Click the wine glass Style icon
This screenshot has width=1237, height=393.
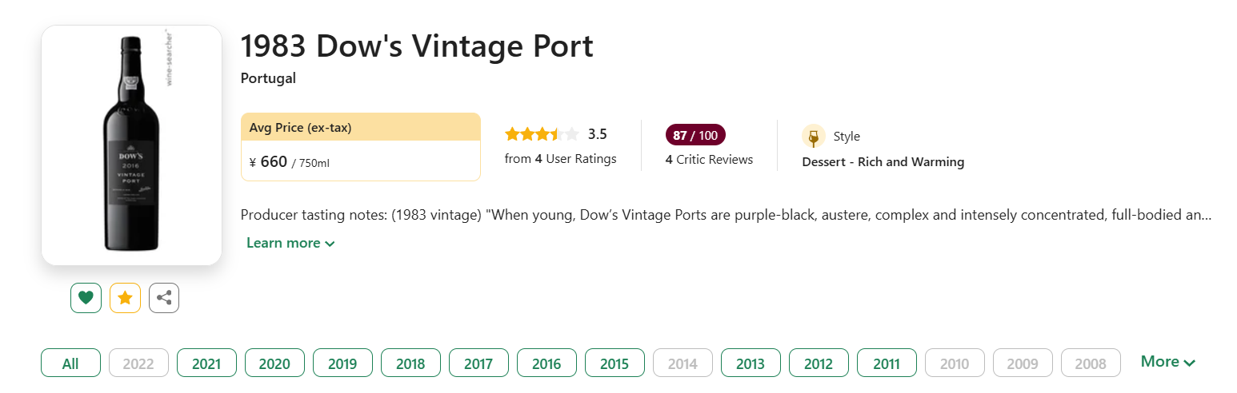coord(814,137)
